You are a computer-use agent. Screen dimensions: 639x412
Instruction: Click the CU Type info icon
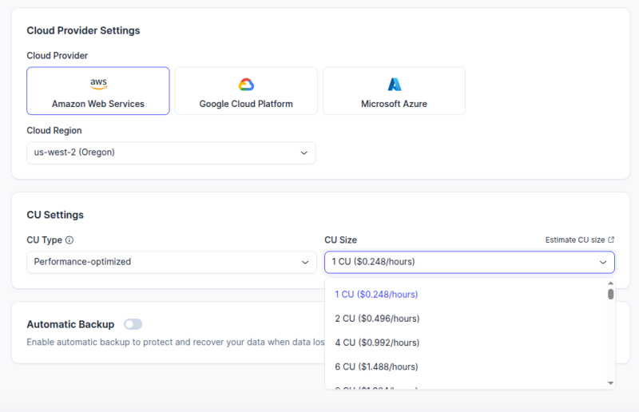point(69,240)
